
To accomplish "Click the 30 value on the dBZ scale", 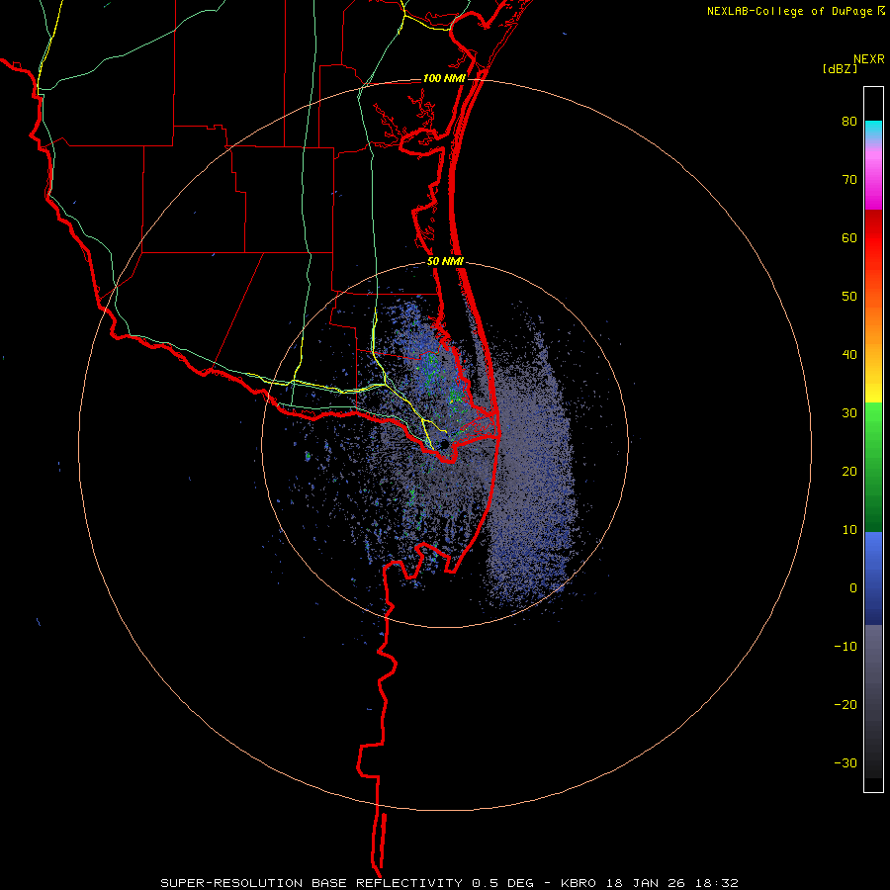I will [849, 413].
